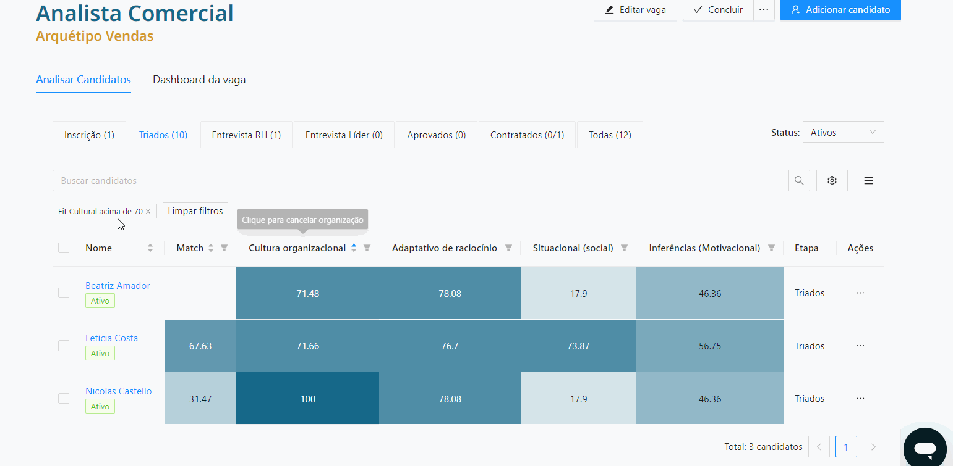Check the select-all candidates checkbox

[64, 248]
